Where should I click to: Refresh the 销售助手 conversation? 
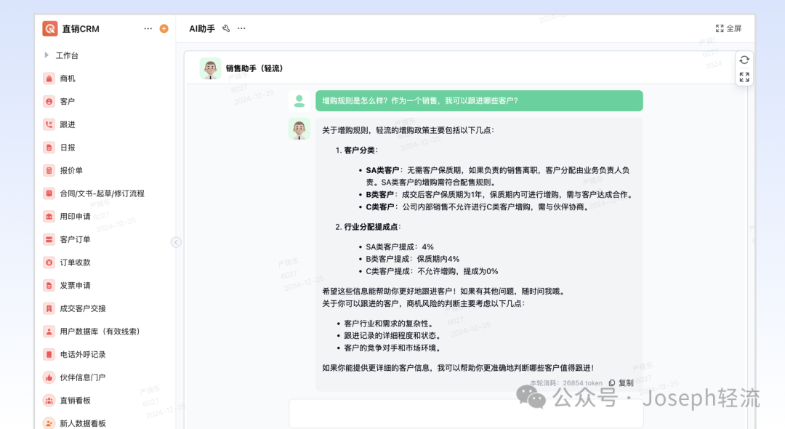coord(744,62)
